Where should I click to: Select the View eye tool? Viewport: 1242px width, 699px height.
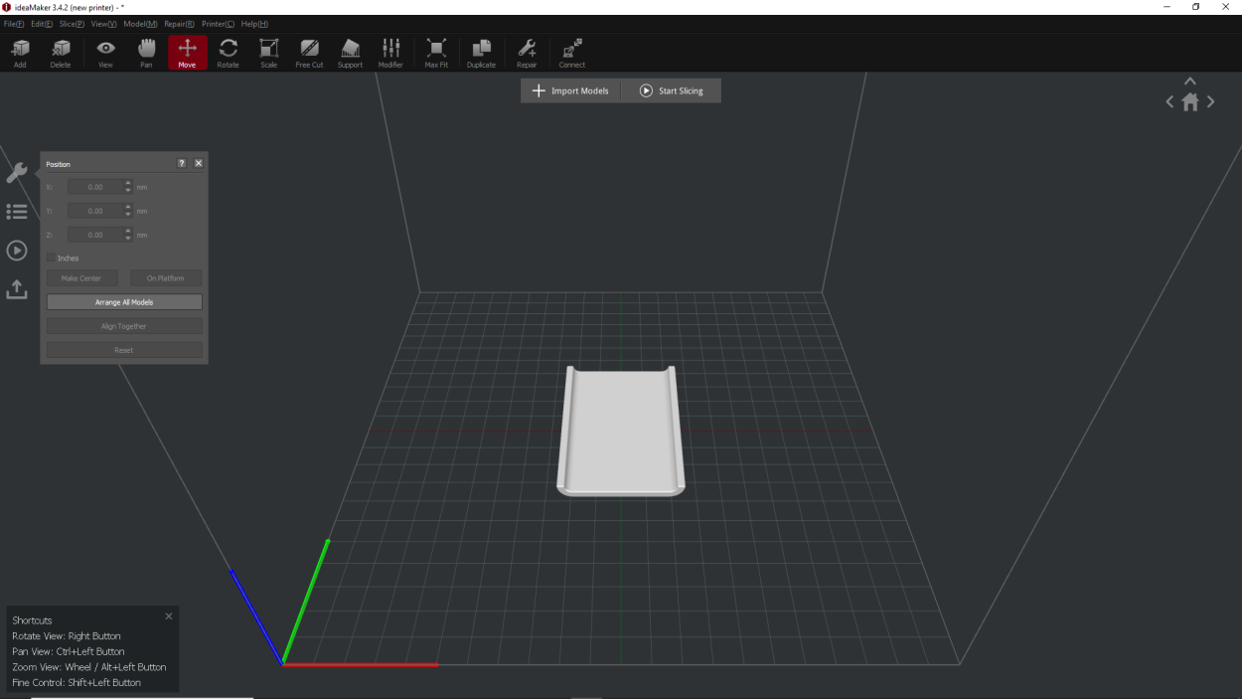105,53
